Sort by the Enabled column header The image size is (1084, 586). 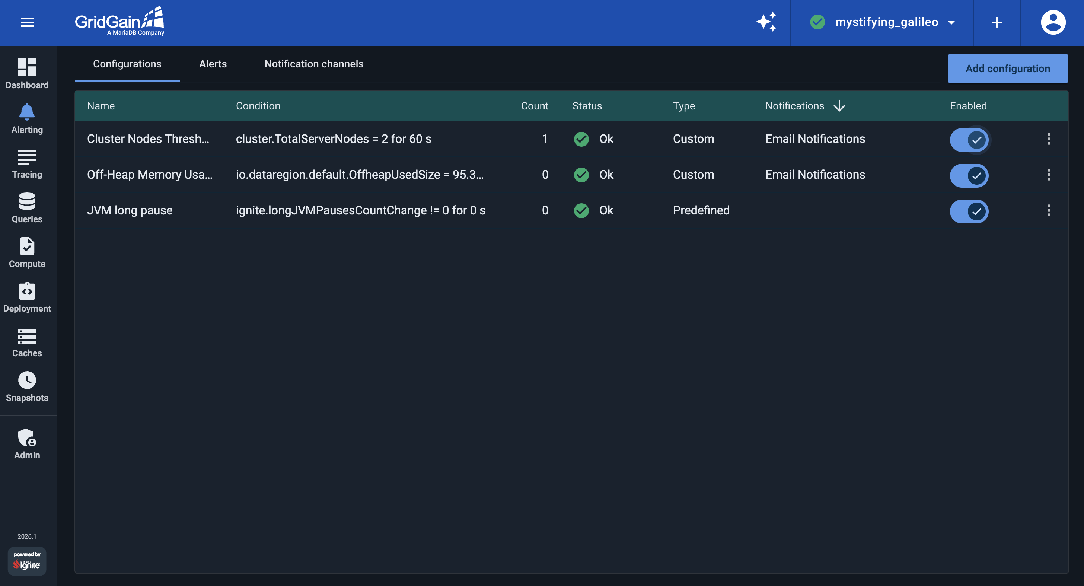(x=968, y=106)
